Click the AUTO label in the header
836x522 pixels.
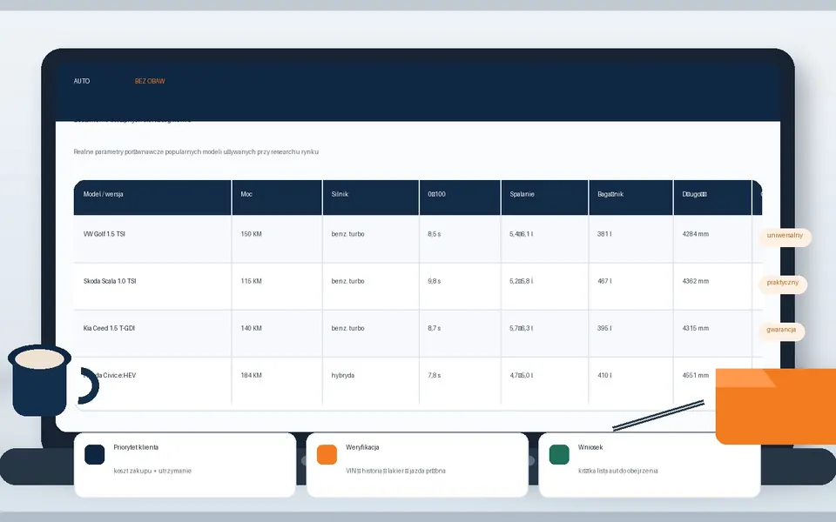pos(82,81)
